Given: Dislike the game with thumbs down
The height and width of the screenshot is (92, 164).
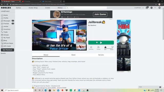Looking at the screenshot, I should point(112,47).
